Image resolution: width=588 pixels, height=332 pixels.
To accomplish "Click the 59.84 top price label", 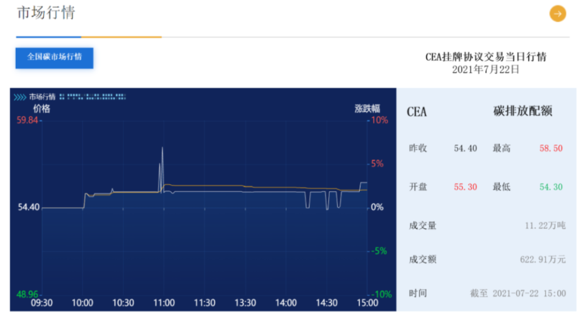I will [27, 120].
